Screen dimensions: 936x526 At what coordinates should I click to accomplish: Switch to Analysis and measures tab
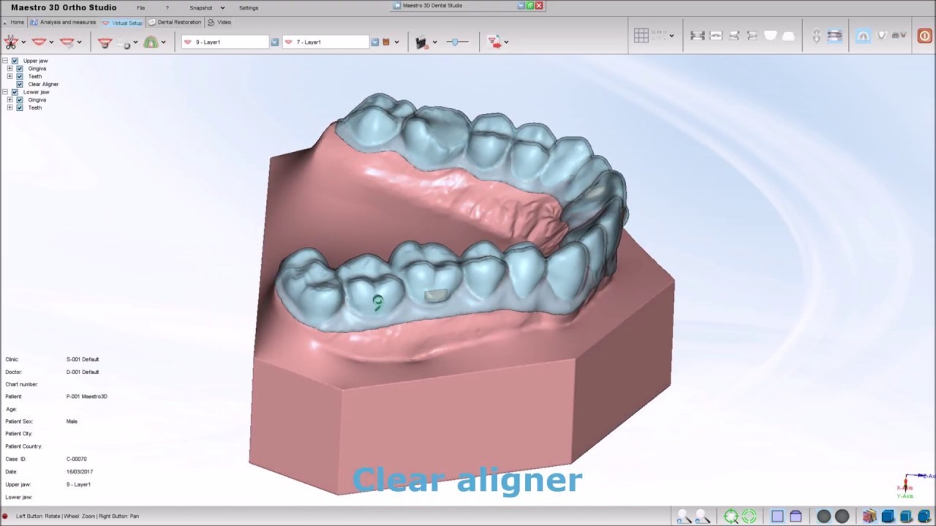pyautogui.click(x=63, y=23)
